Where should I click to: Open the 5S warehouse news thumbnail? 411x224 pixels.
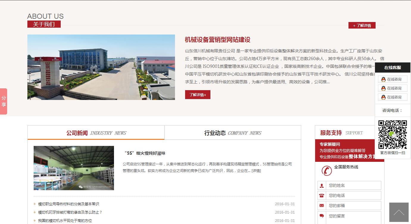click(x=74, y=168)
